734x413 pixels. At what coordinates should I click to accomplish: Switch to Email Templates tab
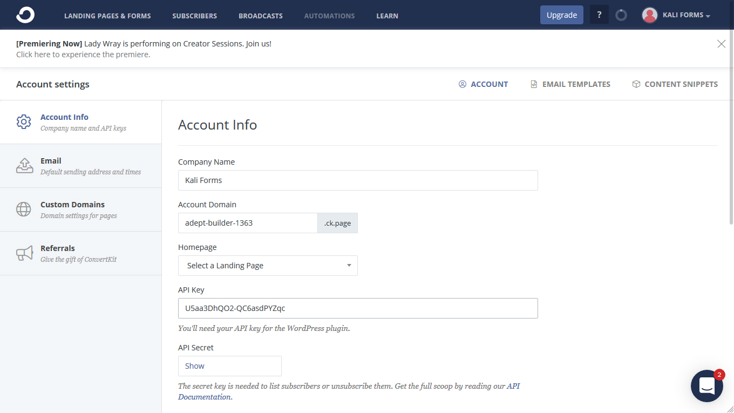coord(576,84)
